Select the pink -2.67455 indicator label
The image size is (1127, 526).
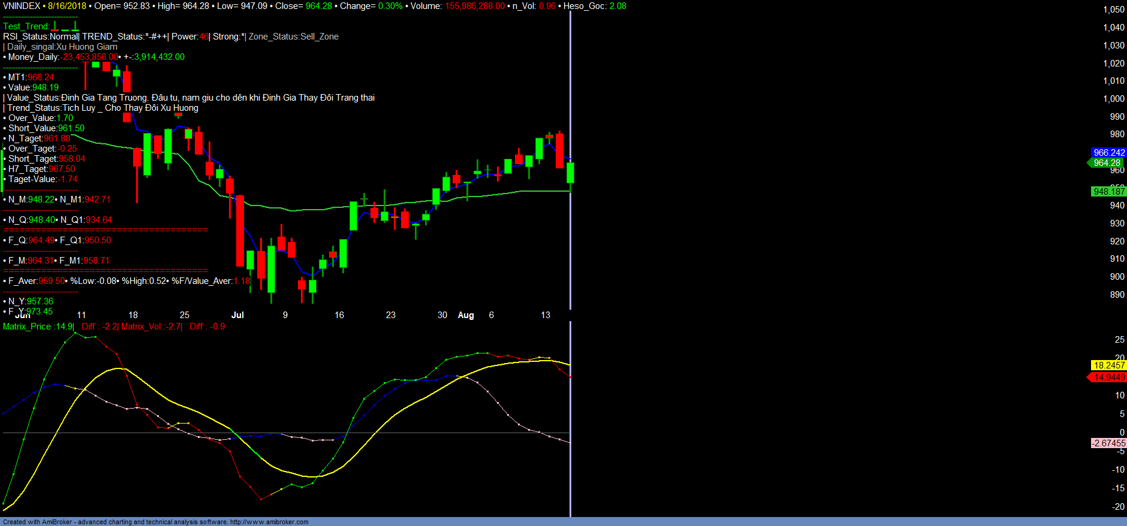click(x=1108, y=443)
